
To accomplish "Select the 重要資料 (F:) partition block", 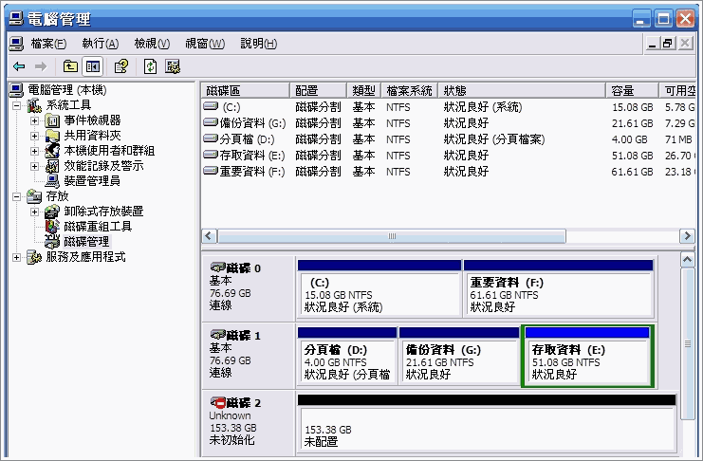I will [x=558, y=288].
